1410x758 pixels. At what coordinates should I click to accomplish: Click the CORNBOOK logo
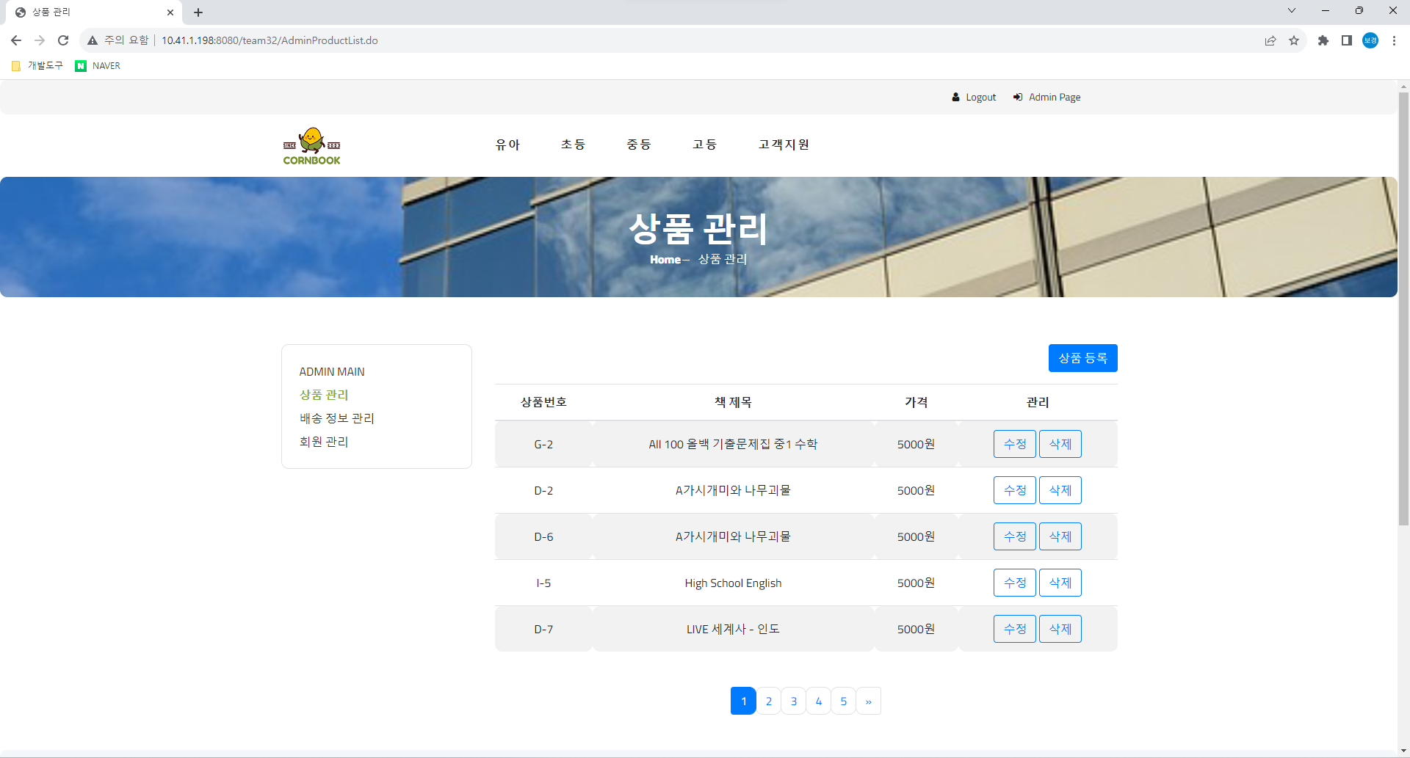(312, 146)
